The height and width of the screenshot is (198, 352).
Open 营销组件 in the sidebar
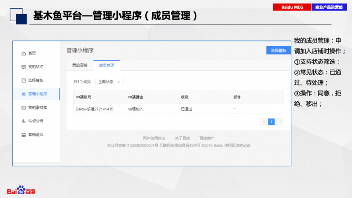click(x=36, y=135)
